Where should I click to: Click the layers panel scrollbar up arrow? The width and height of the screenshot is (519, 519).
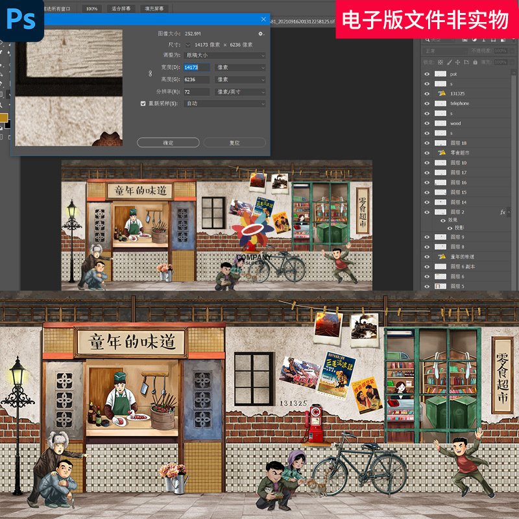(x=513, y=72)
